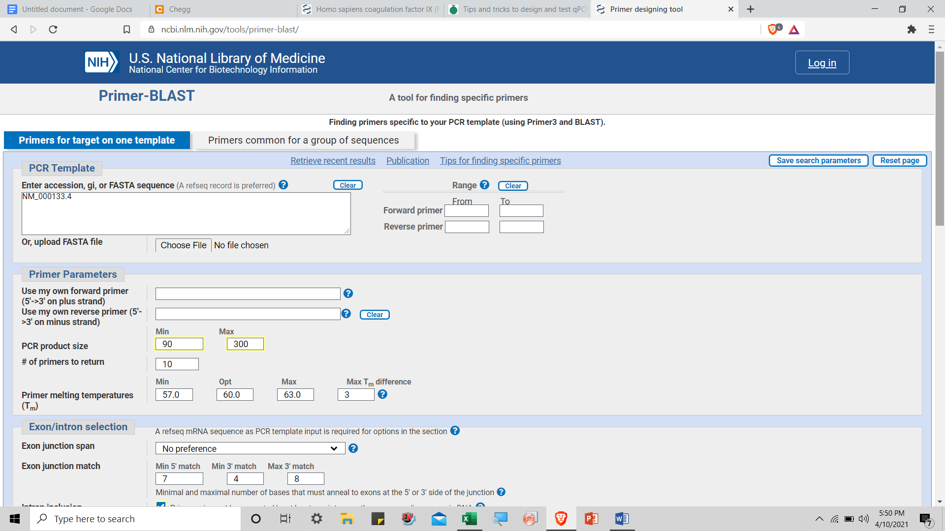Click help icon next to Exon junction span

coord(353,448)
